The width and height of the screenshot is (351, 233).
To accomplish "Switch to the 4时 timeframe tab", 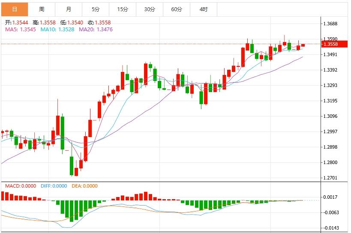I will pyautogui.click(x=204, y=9).
